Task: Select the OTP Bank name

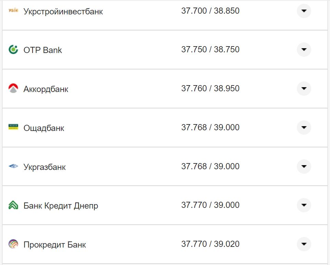Action: click(42, 50)
